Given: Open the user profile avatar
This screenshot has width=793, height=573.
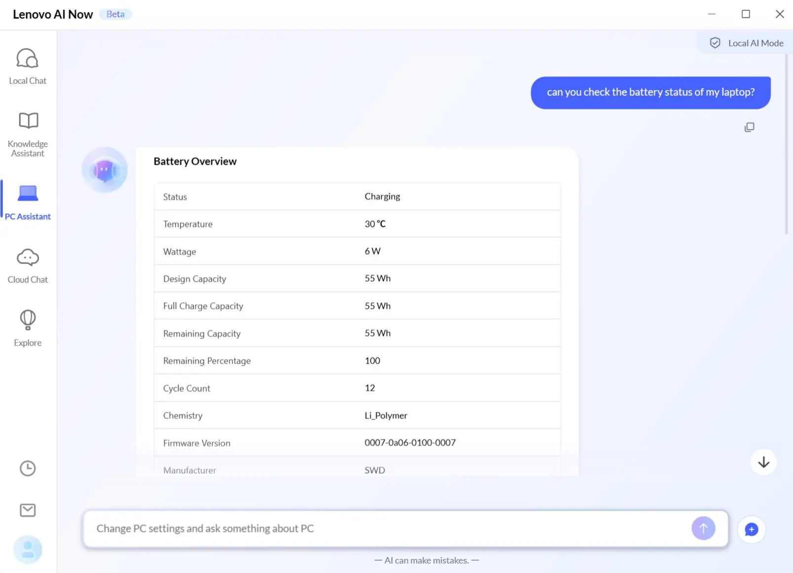Looking at the screenshot, I should (x=28, y=549).
